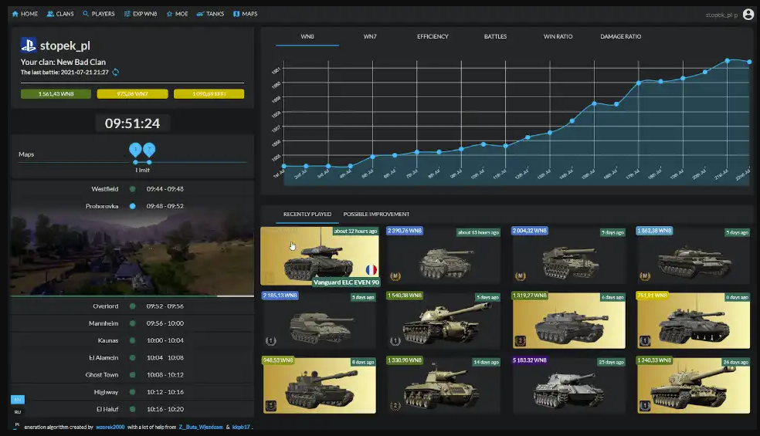Click the second Maps slider handle
The width and height of the screenshot is (760, 436).
(149, 150)
